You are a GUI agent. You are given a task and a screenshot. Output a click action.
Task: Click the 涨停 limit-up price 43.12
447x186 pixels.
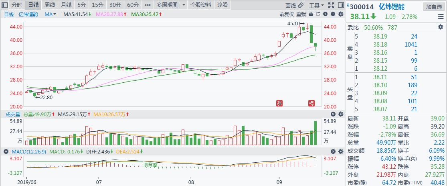pyautogui.click(x=388, y=167)
